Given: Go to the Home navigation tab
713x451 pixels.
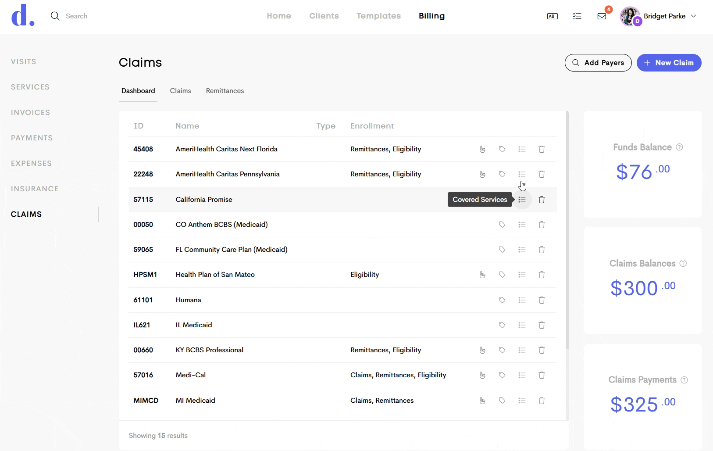Looking at the screenshot, I should pos(279,16).
